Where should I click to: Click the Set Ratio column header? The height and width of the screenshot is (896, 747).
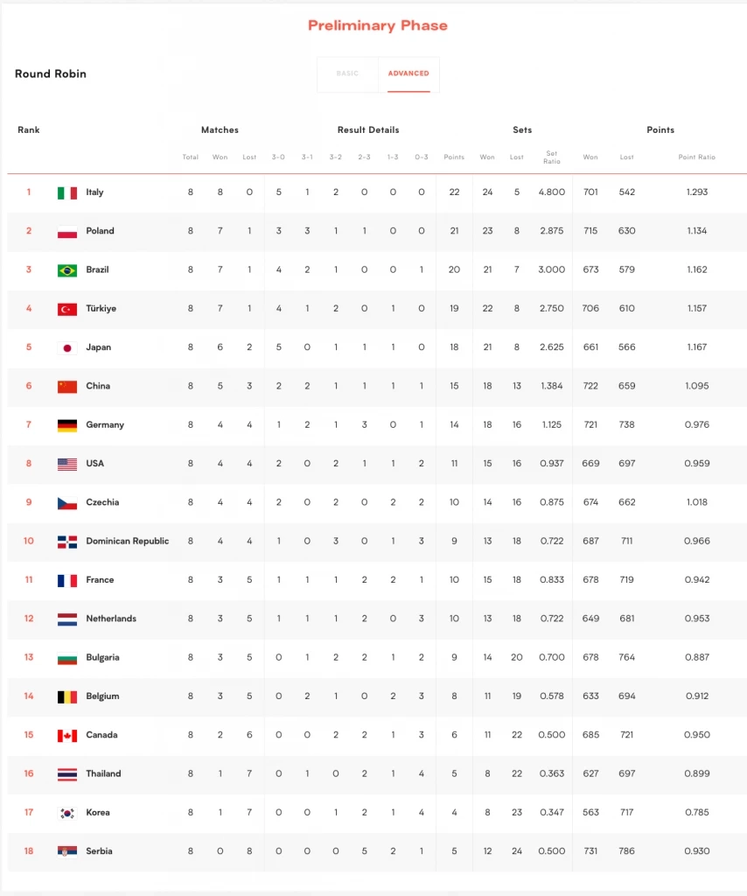click(551, 157)
